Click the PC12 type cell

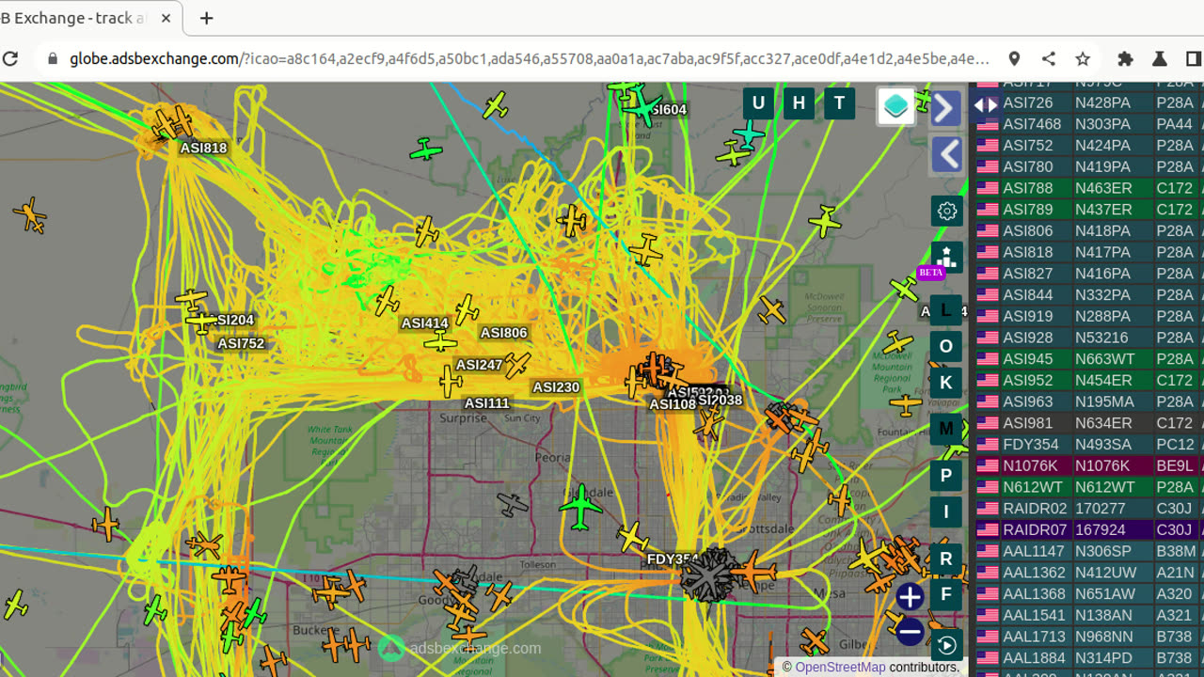click(x=1175, y=445)
